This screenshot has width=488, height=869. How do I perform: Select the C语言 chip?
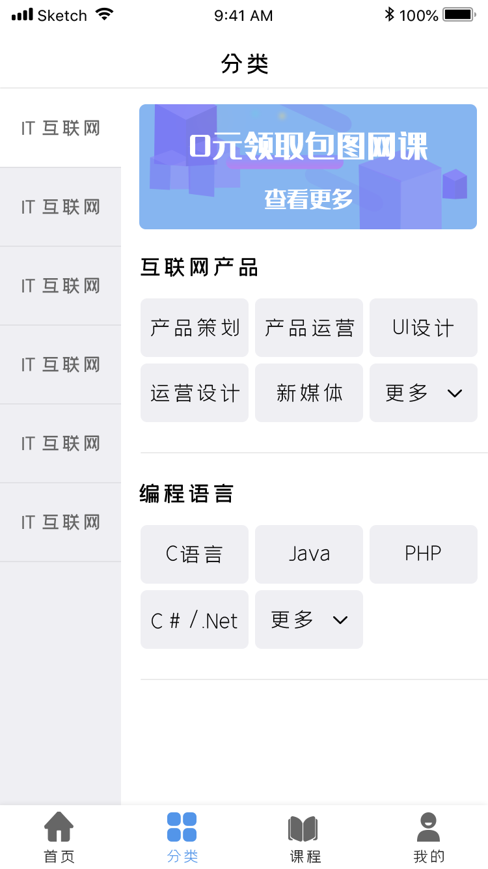click(x=195, y=554)
